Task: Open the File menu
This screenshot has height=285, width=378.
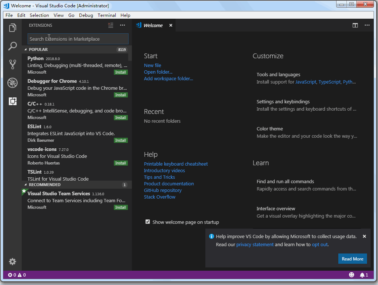Action: [9, 15]
